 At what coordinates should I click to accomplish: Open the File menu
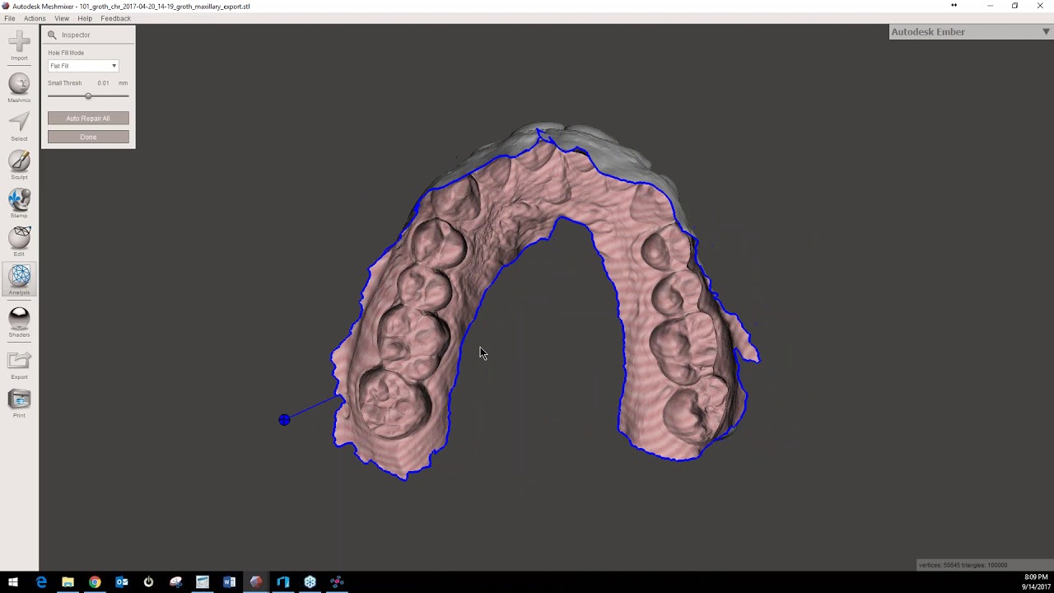[10, 18]
